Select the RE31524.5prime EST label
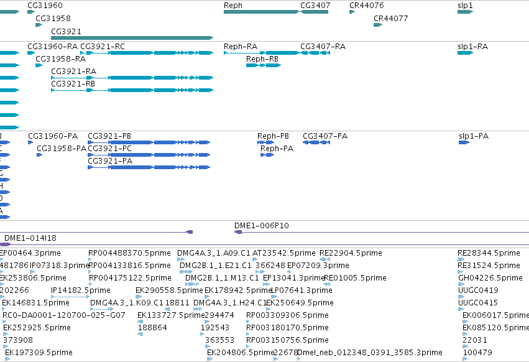The image size is (529, 362). 489,266
